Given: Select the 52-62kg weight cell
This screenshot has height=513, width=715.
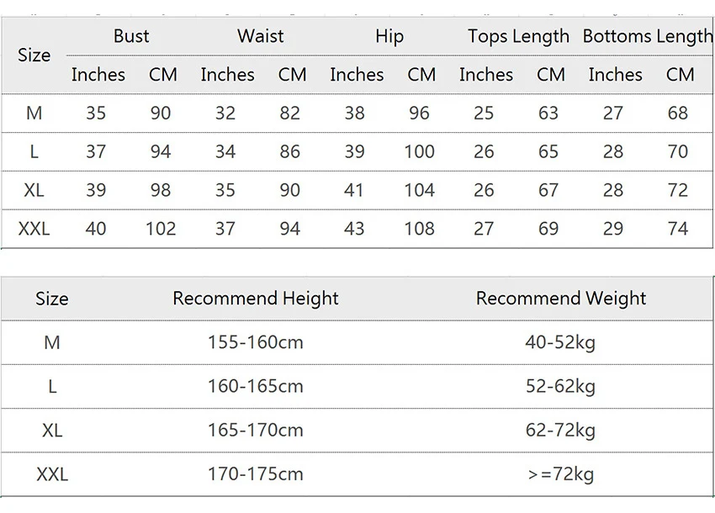Looking at the screenshot, I should point(560,387).
